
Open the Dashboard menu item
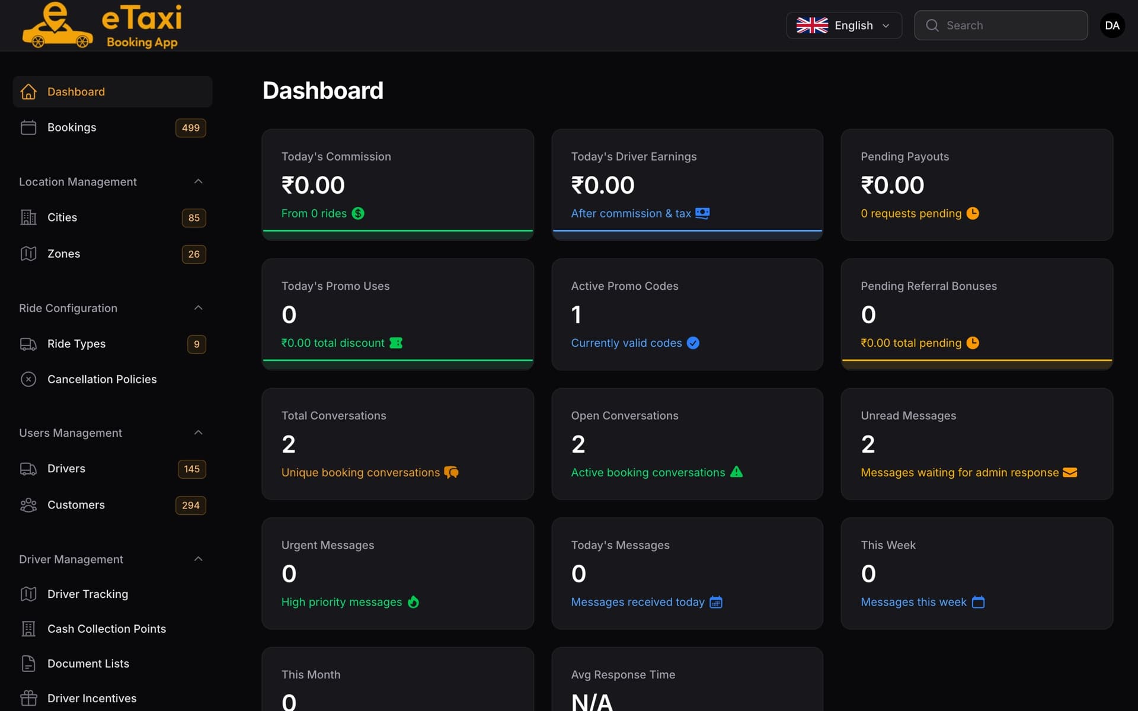coord(113,92)
